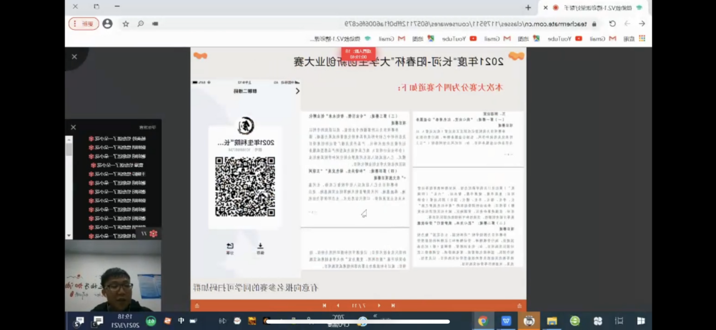
Task: Open File Explorer from the taskbar
Action: pos(552,321)
